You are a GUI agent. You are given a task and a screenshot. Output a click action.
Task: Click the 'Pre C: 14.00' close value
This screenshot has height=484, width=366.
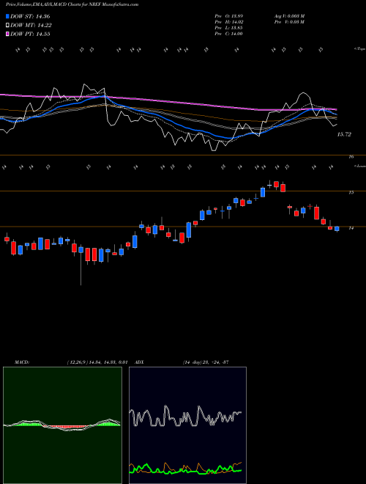click(229, 34)
